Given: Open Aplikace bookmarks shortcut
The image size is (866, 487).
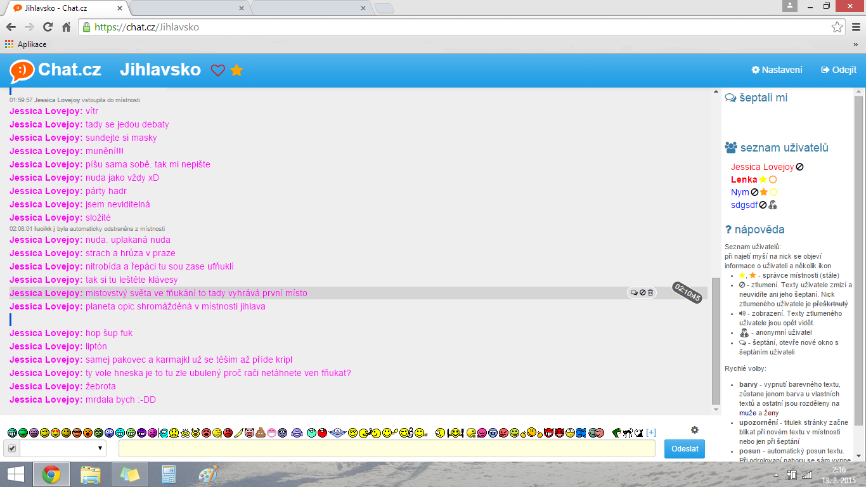Looking at the screenshot, I should coord(25,44).
